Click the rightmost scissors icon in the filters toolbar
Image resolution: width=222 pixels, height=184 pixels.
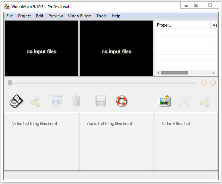[x=204, y=101]
